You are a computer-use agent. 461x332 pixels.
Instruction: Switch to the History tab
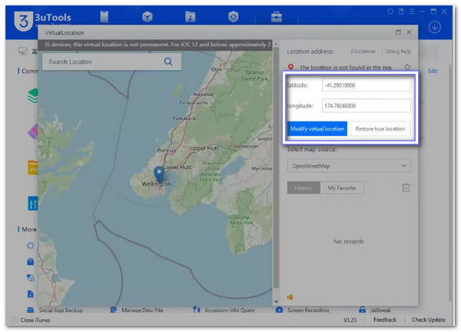(x=303, y=188)
